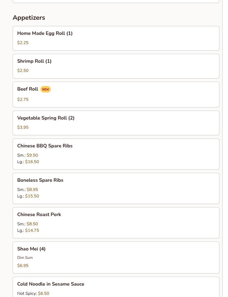Viewport: 228px width, 297px height.
Task: Open the Shrimp Roll (1) card
Action: (x=116, y=66)
